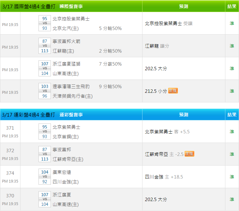Click the 準 result in match 374 row
The width and height of the screenshot is (239, 211).
[x=232, y=177]
